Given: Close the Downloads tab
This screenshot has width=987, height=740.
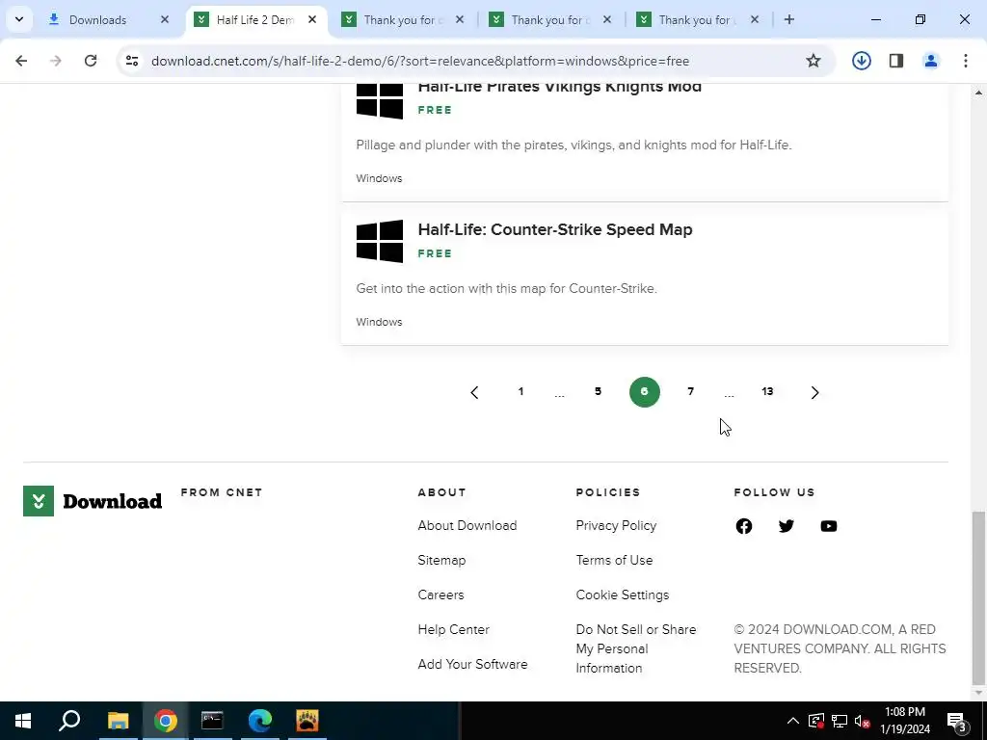Looking at the screenshot, I should point(165,19).
